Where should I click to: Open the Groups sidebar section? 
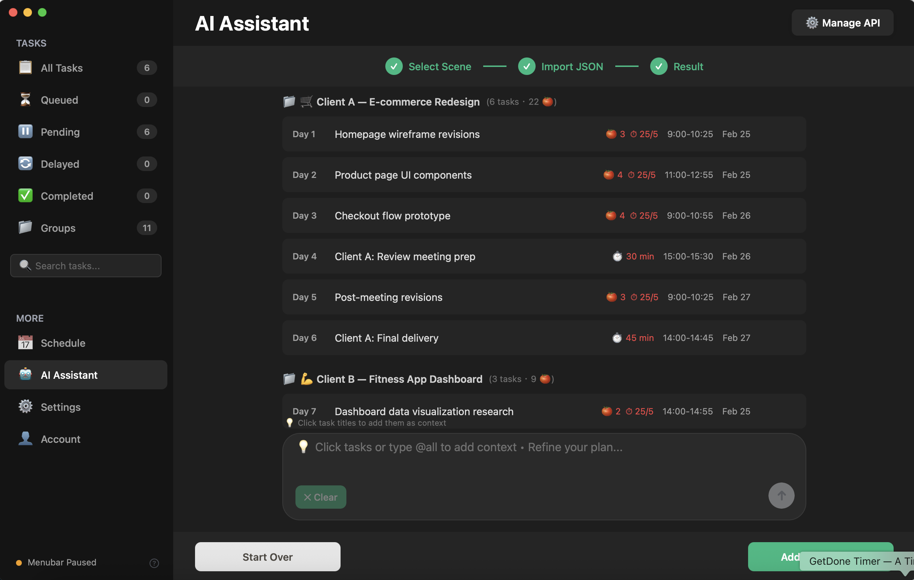coord(58,228)
